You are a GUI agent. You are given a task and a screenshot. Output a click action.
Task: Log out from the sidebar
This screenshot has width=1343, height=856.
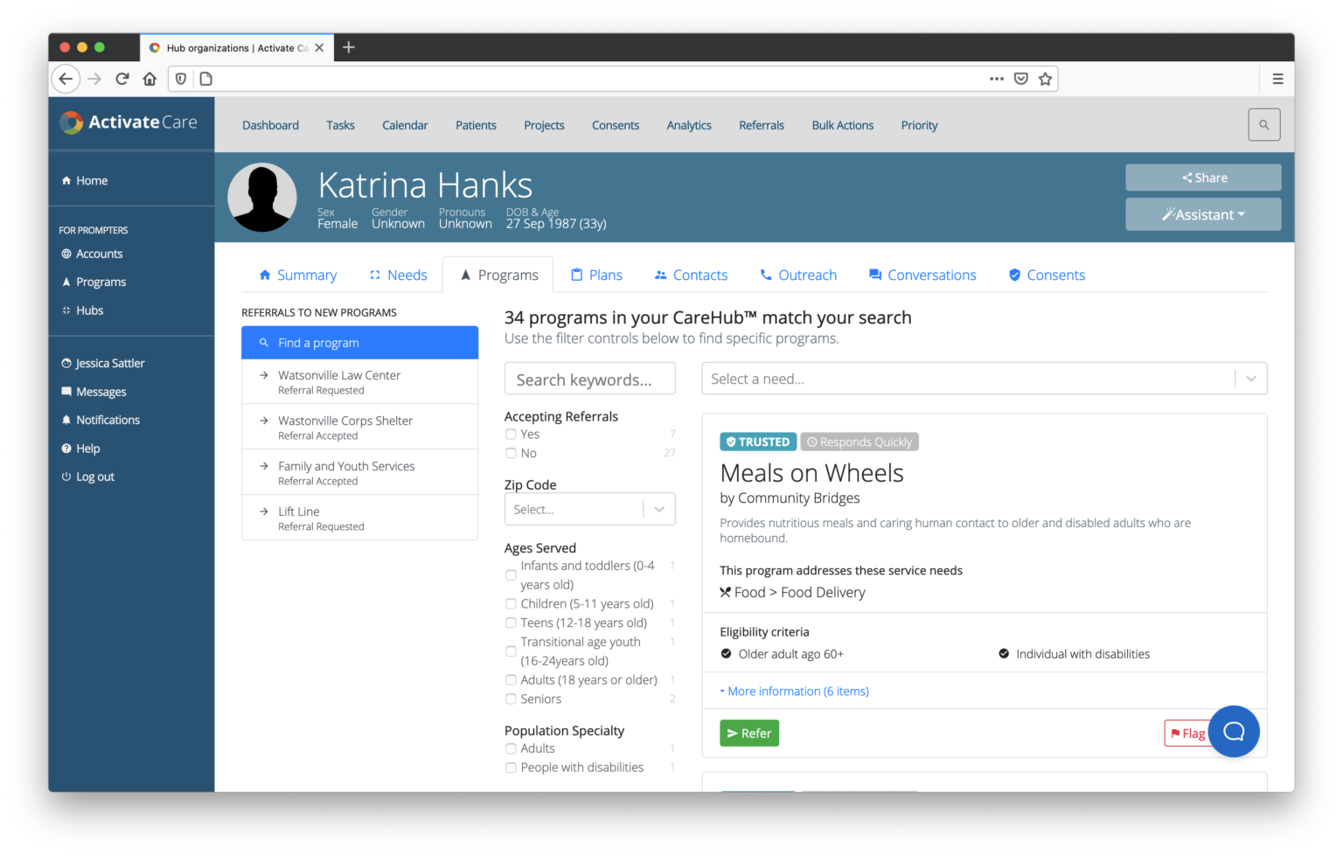(87, 477)
